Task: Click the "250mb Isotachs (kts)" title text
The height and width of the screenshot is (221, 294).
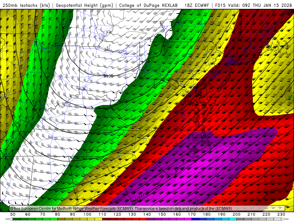Action: pos(25,5)
